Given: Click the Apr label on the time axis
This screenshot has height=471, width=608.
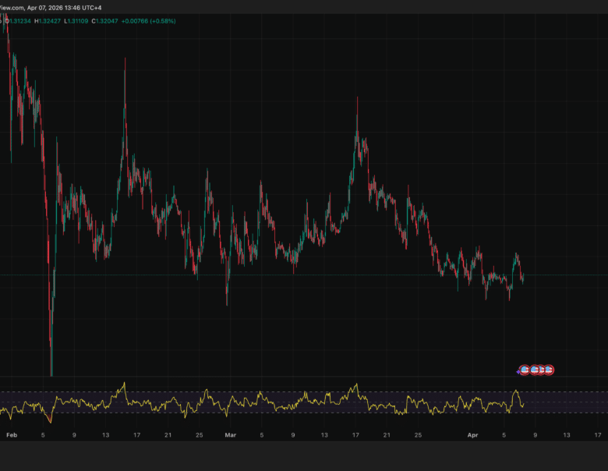Looking at the screenshot, I should click(x=472, y=435).
